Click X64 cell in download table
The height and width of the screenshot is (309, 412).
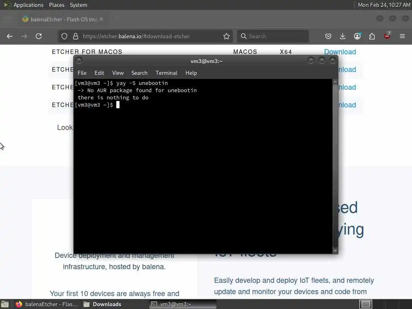(x=286, y=52)
